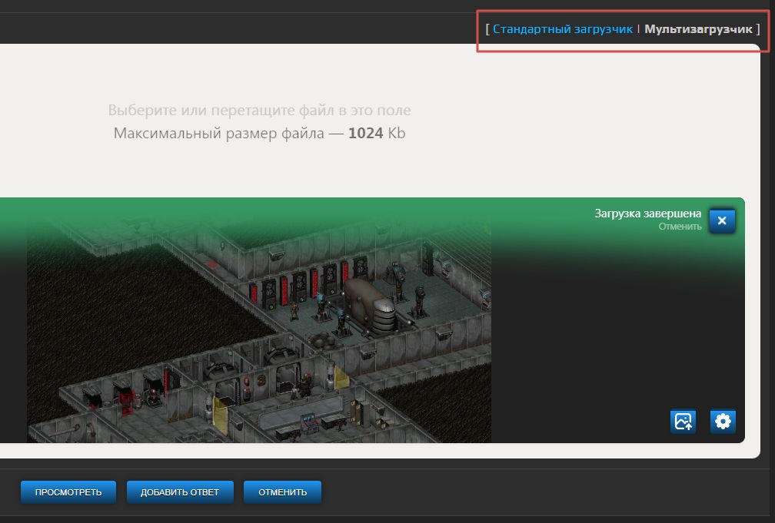Select the Мультизагрузчик tab
This screenshot has height=523, width=775.
[698, 29]
